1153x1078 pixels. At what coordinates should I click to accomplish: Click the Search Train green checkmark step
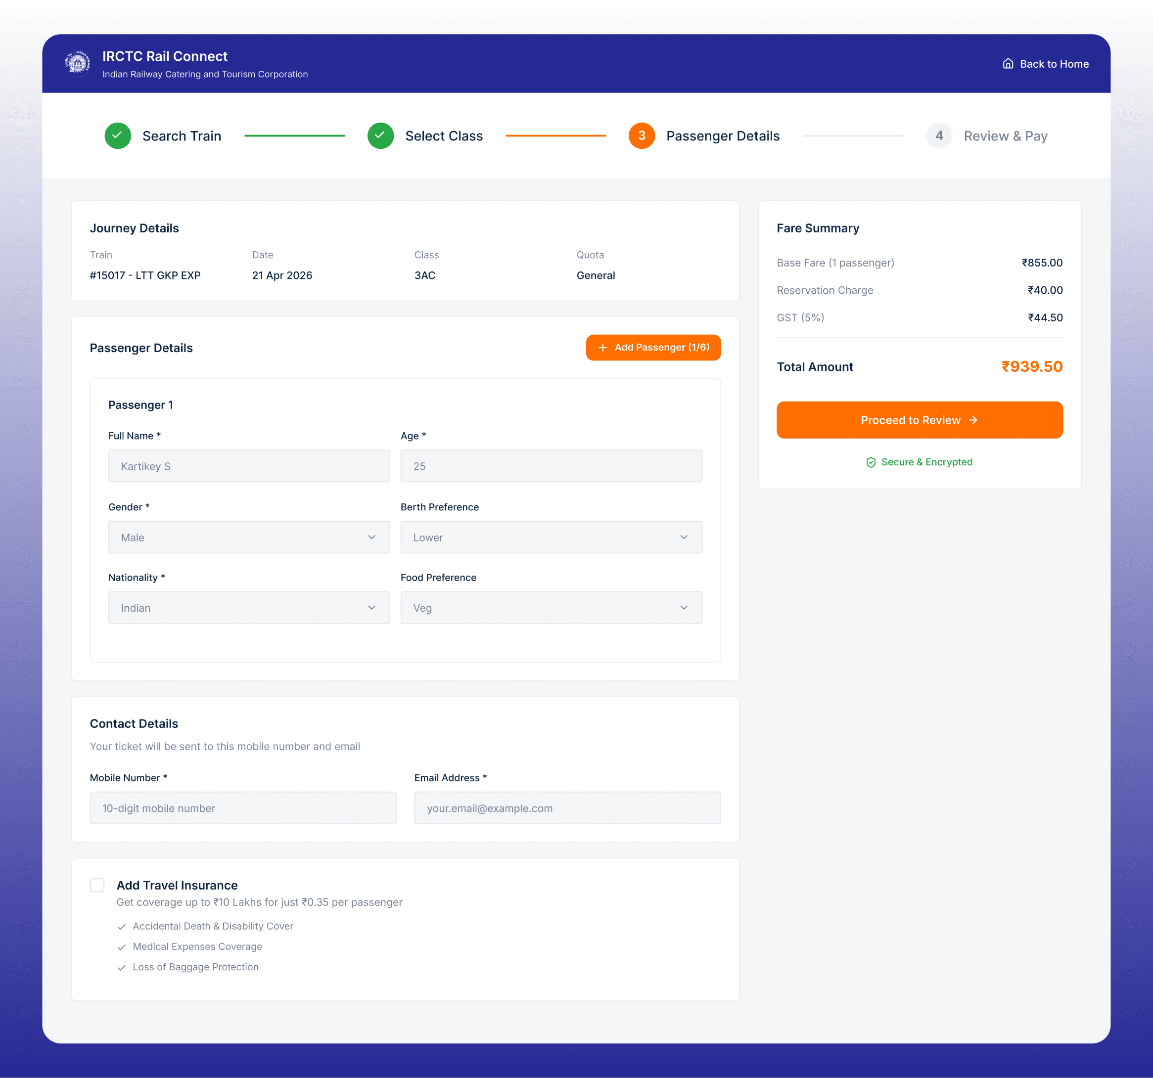(x=118, y=135)
